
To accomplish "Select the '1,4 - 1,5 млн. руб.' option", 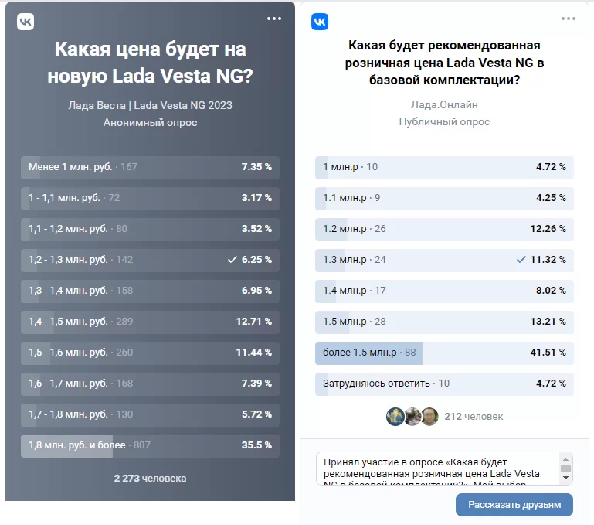I will [x=150, y=322].
